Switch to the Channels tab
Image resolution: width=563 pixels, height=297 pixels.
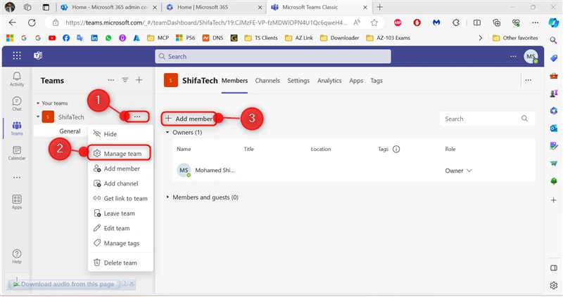click(267, 81)
